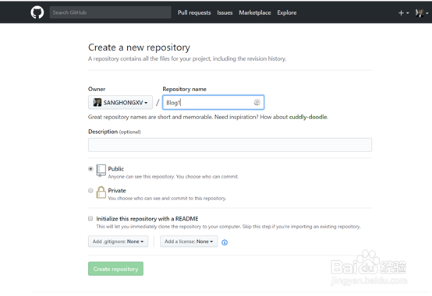Click the "Description (optional)" label

[115, 132]
